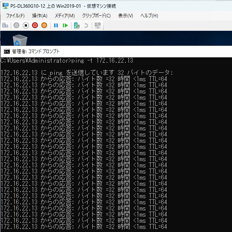
Task: Open the 操作(A) menu
Action: (x=40, y=16)
